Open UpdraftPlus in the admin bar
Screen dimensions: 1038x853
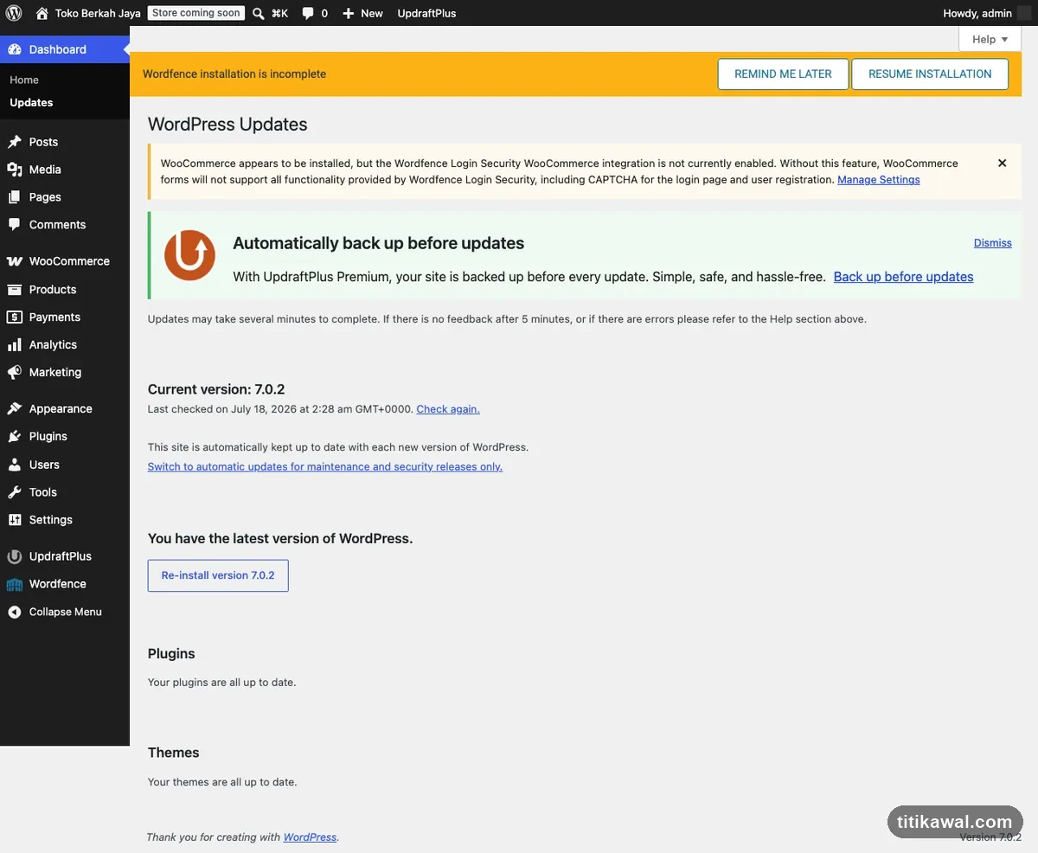[x=426, y=13]
